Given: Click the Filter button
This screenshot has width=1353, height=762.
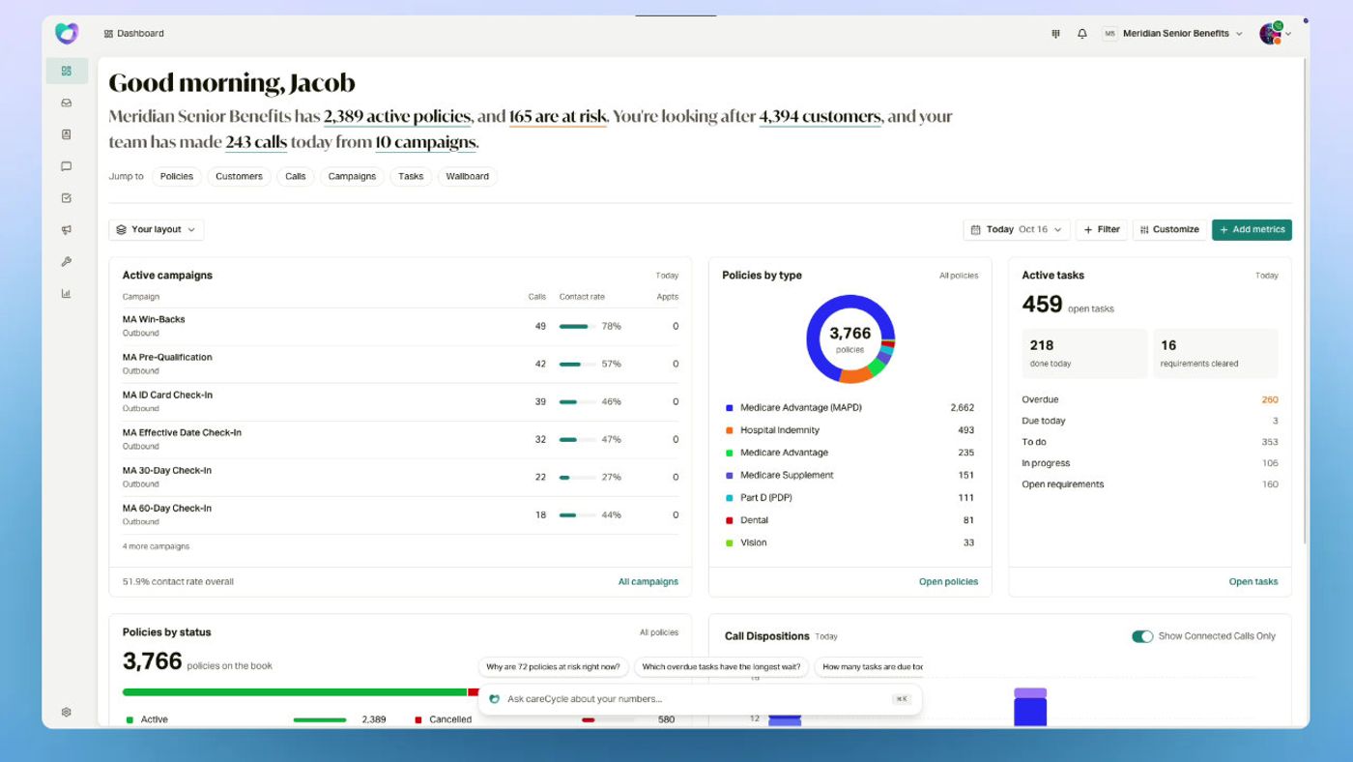Looking at the screenshot, I should 1102,230.
